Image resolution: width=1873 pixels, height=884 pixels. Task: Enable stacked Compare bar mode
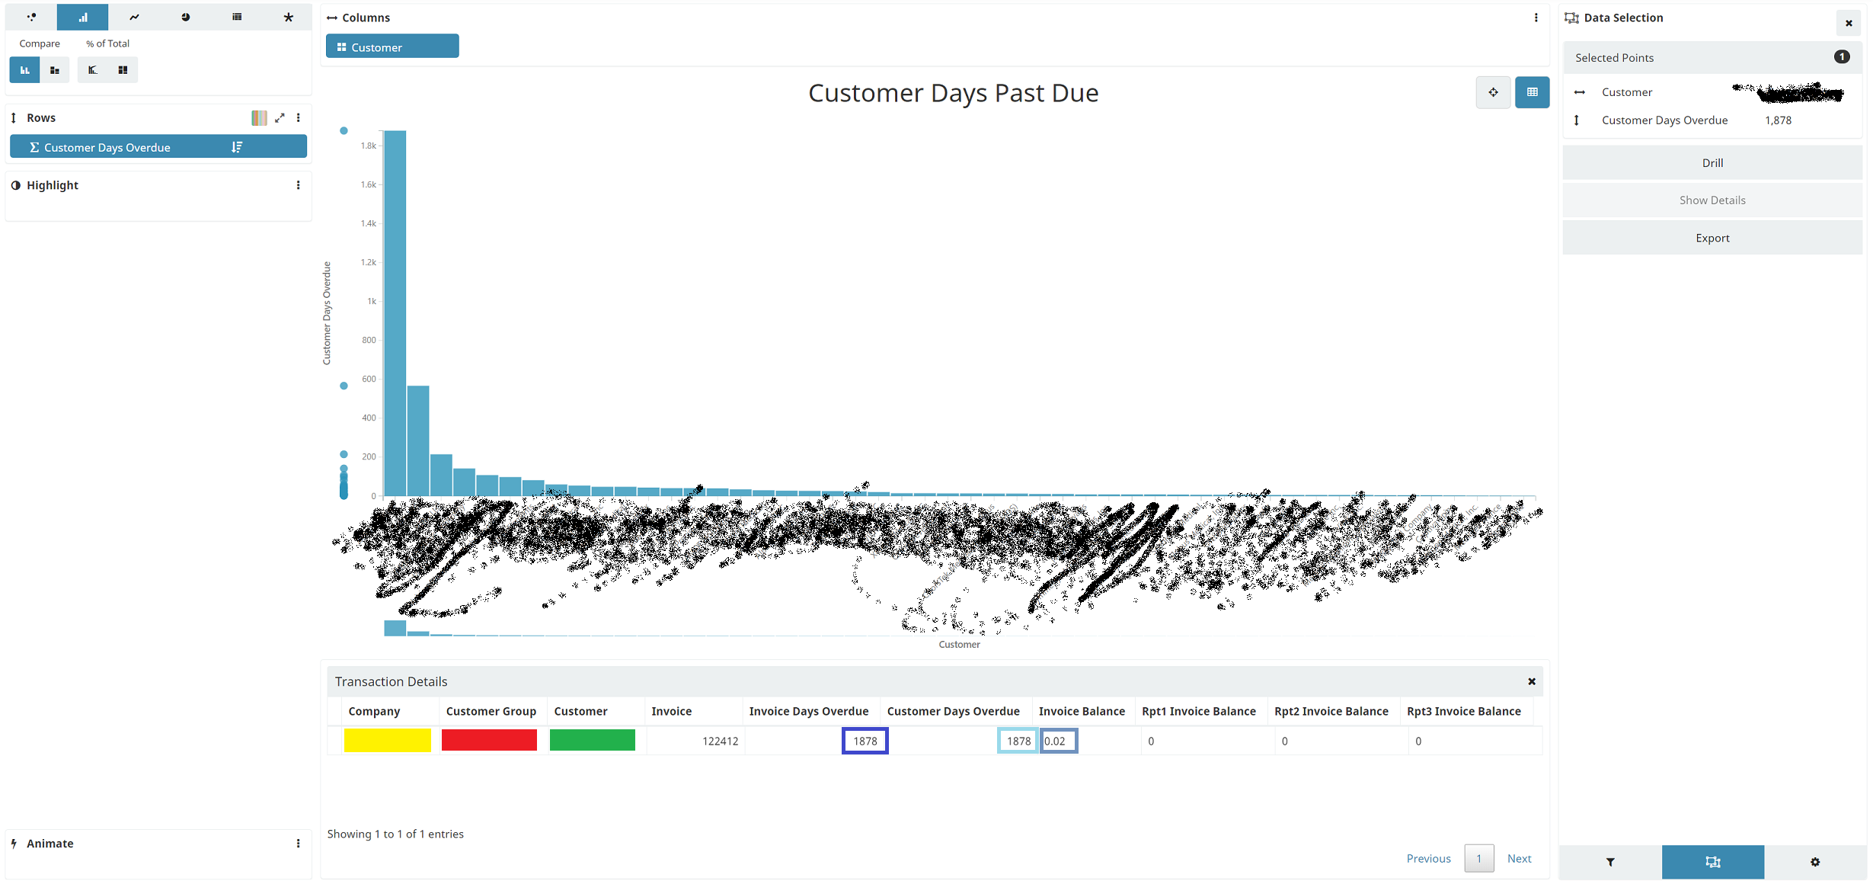pos(54,70)
